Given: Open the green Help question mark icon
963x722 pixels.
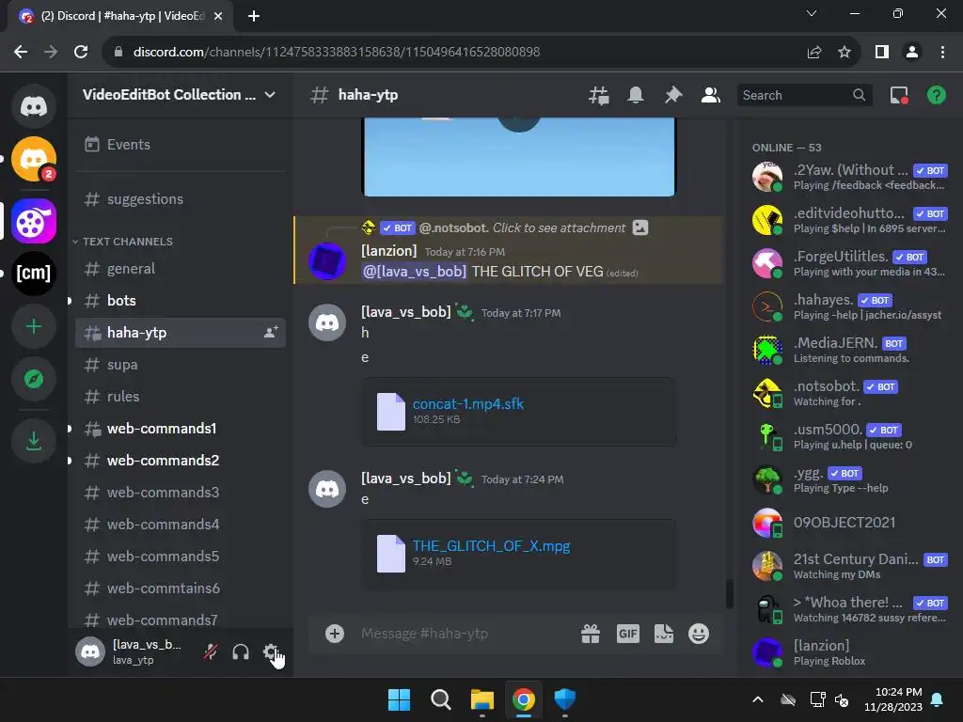Looking at the screenshot, I should [x=936, y=95].
